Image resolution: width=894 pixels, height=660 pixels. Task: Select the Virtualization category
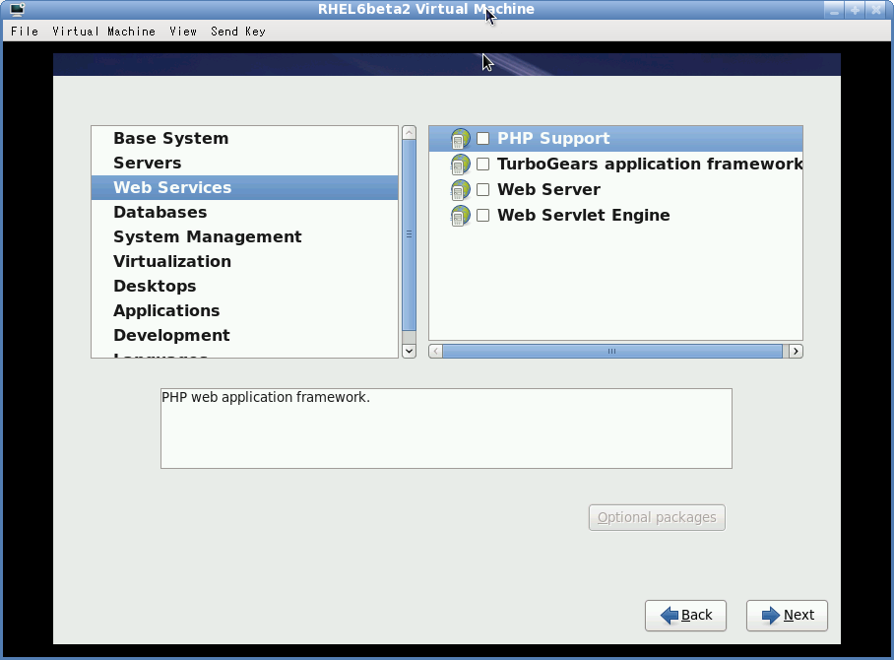[x=244, y=261]
